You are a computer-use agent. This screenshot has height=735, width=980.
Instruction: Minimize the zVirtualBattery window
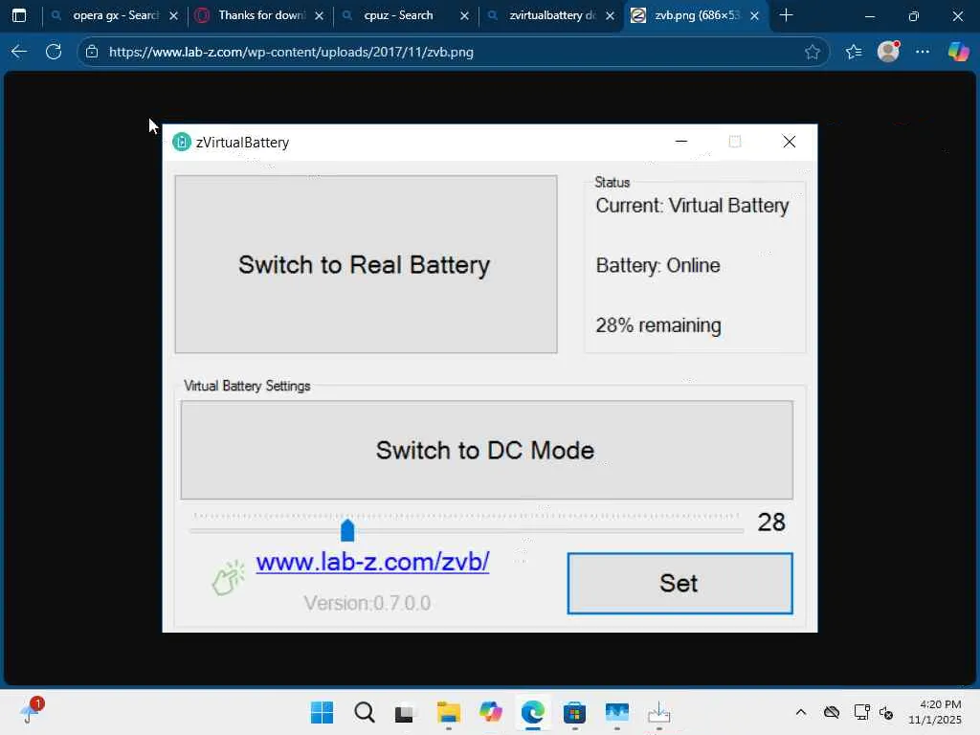pos(681,142)
